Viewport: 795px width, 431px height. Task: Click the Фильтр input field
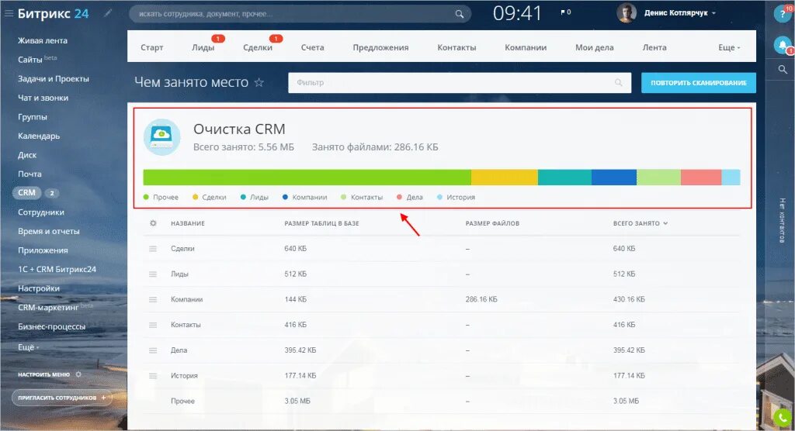460,82
